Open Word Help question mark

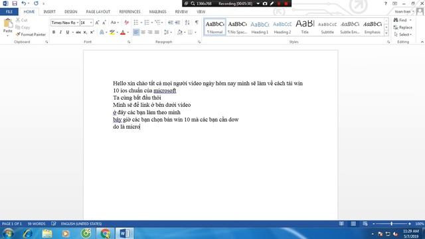385,3
